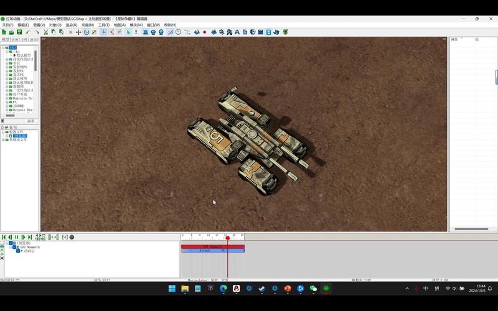498x311 pixels.
Task: Click the Undo arrow in the toolbar
Action: pos(29,32)
